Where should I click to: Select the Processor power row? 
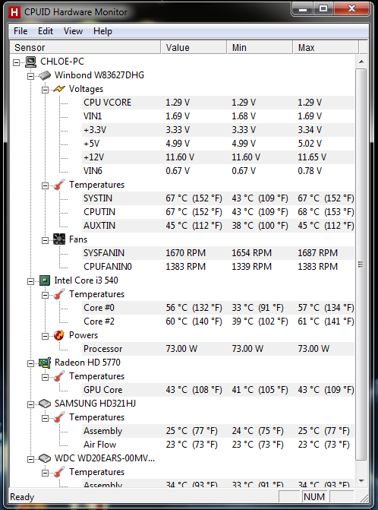tap(218, 349)
